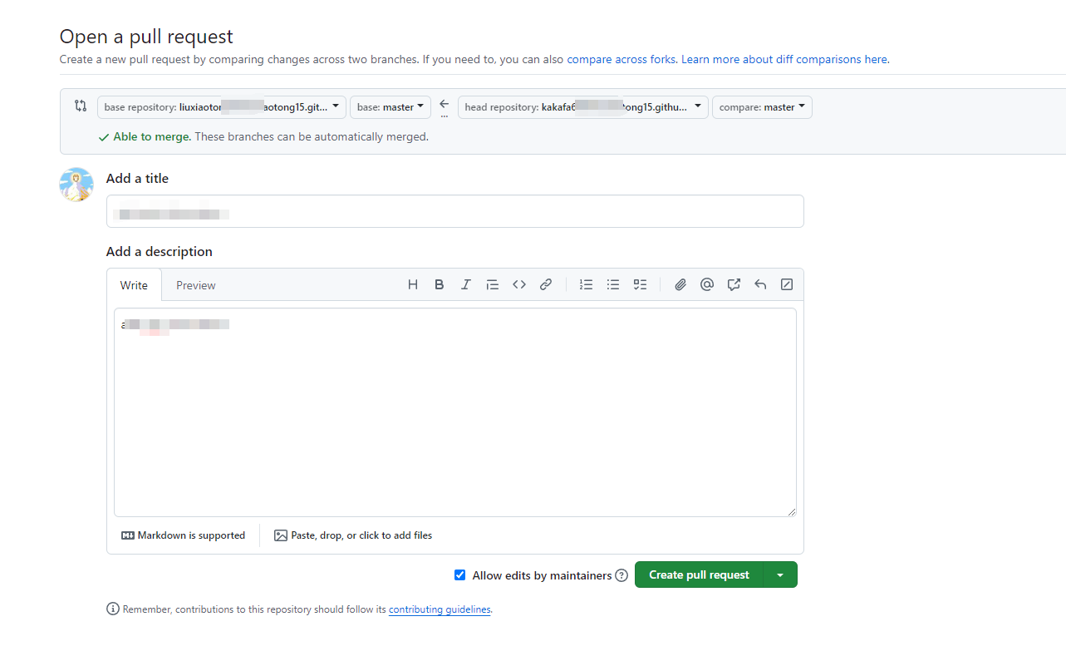1066x646 pixels.
Task: Insert a task list
Action: coord(640,284)
